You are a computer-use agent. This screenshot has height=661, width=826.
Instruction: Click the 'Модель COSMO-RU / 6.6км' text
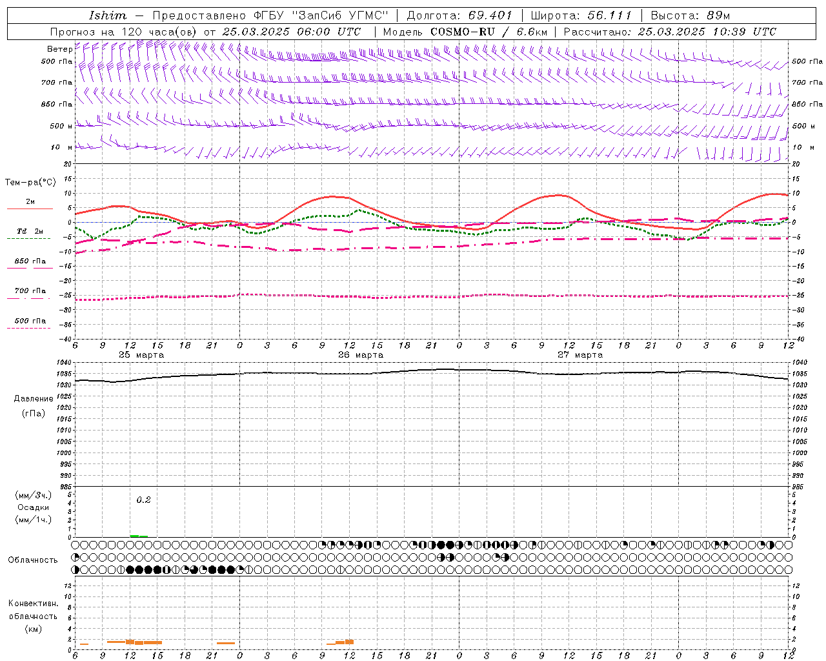pos(465,32)
